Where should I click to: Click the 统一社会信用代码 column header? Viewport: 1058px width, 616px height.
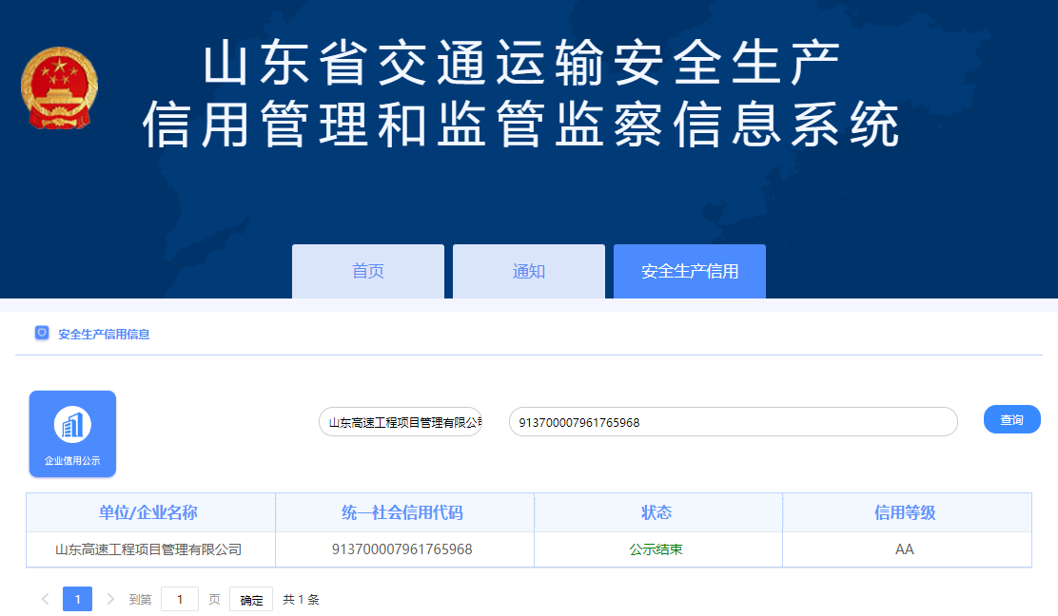click(403, 512)
